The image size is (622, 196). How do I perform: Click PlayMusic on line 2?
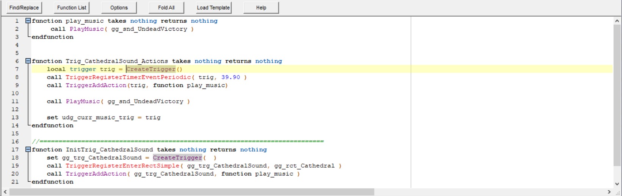(86, 29)
